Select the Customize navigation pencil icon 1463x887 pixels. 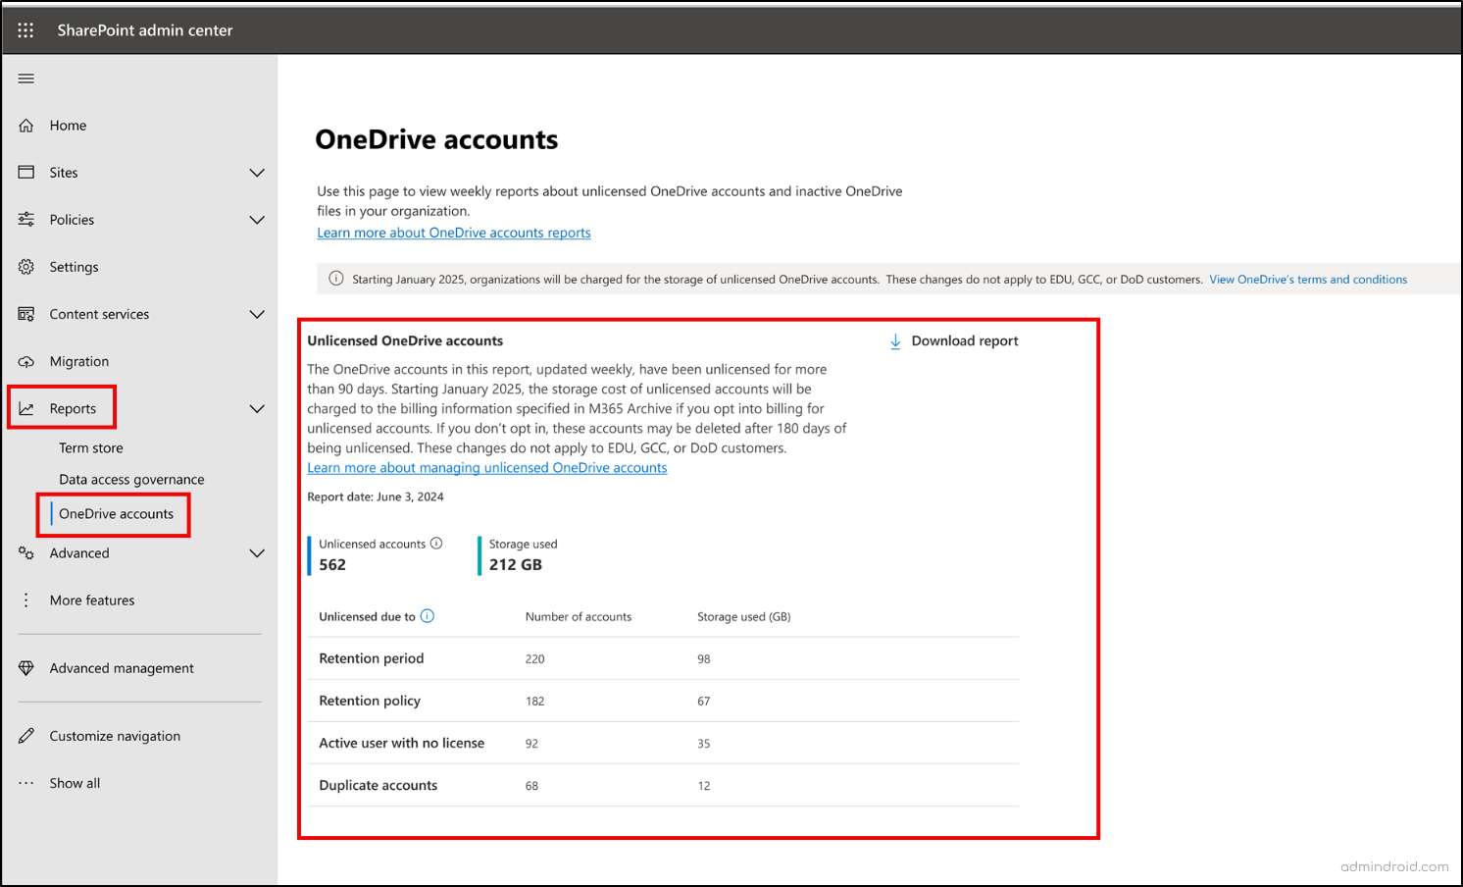click(x=26, y=735)
